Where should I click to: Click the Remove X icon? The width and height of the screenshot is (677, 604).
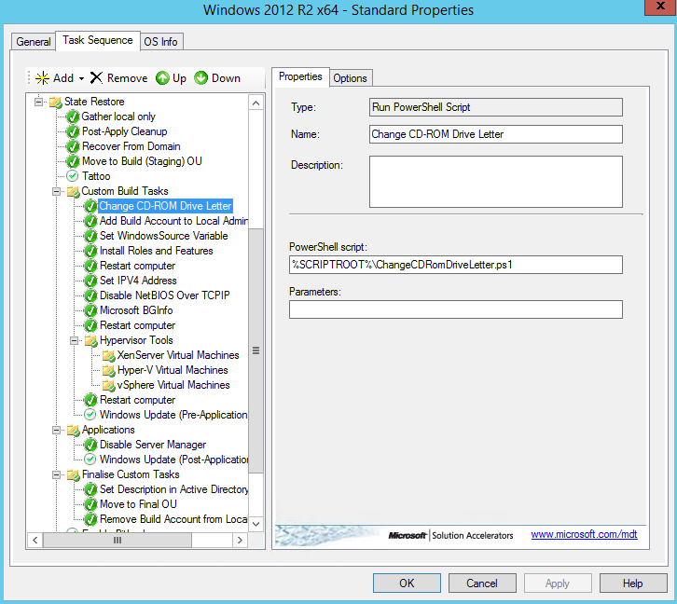tap(96, 78)
